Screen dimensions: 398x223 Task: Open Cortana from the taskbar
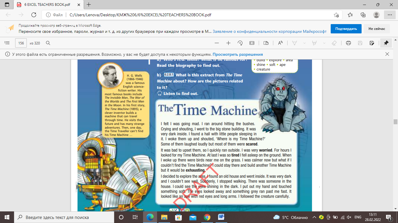click(121, 217)
